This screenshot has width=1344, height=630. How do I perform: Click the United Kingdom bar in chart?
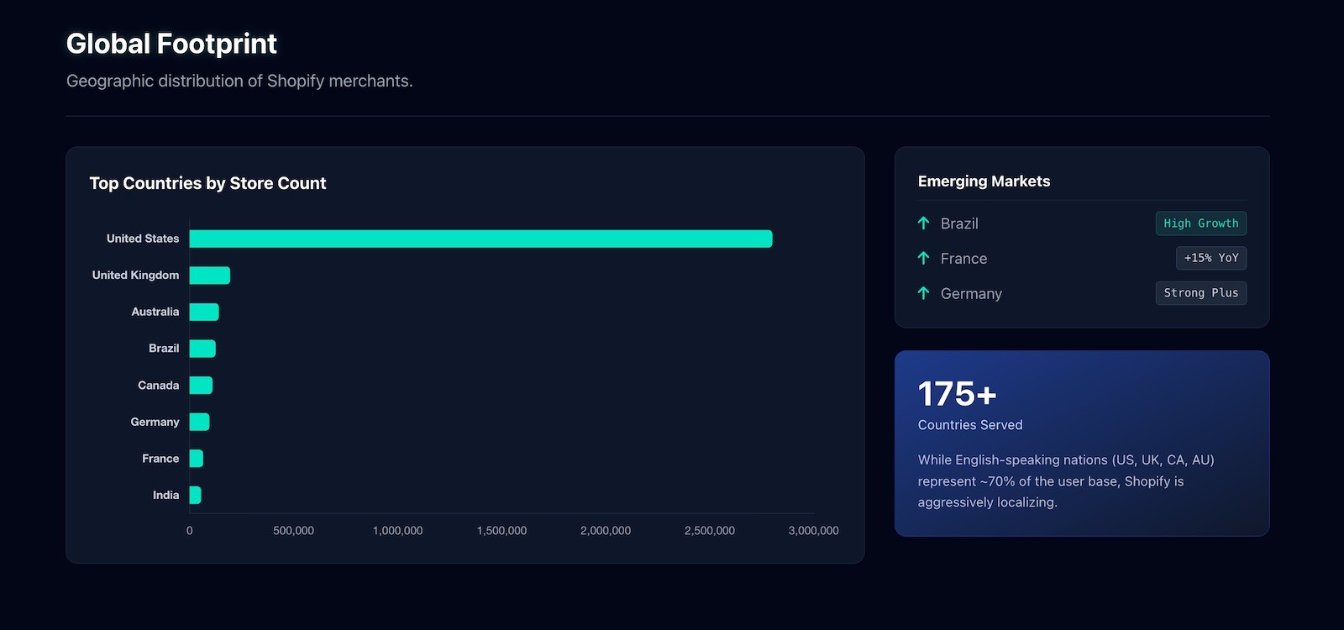(x=210, y=276)
